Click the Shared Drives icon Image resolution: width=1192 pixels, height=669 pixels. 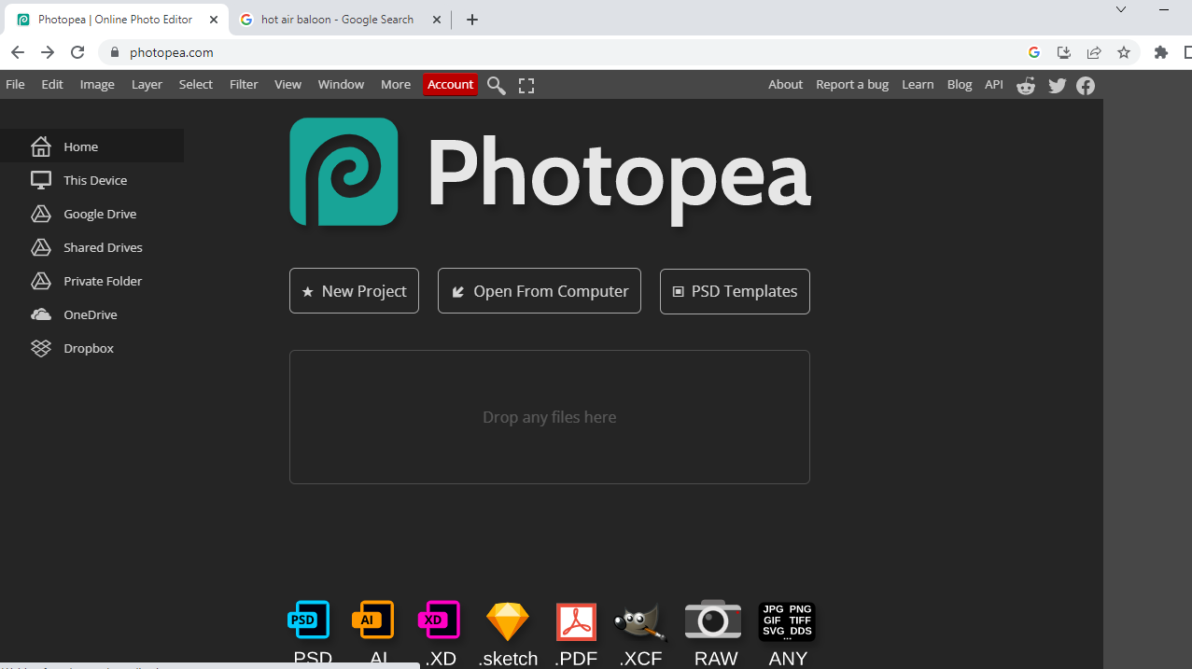tap(40, 247)
